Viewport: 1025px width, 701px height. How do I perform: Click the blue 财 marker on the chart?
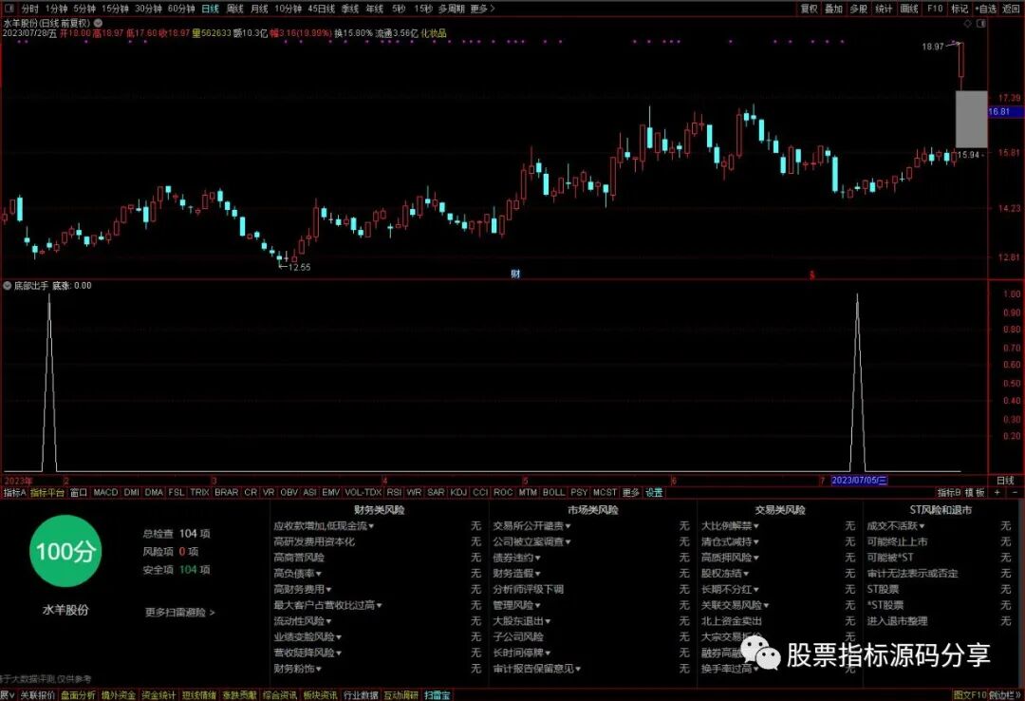515,275
